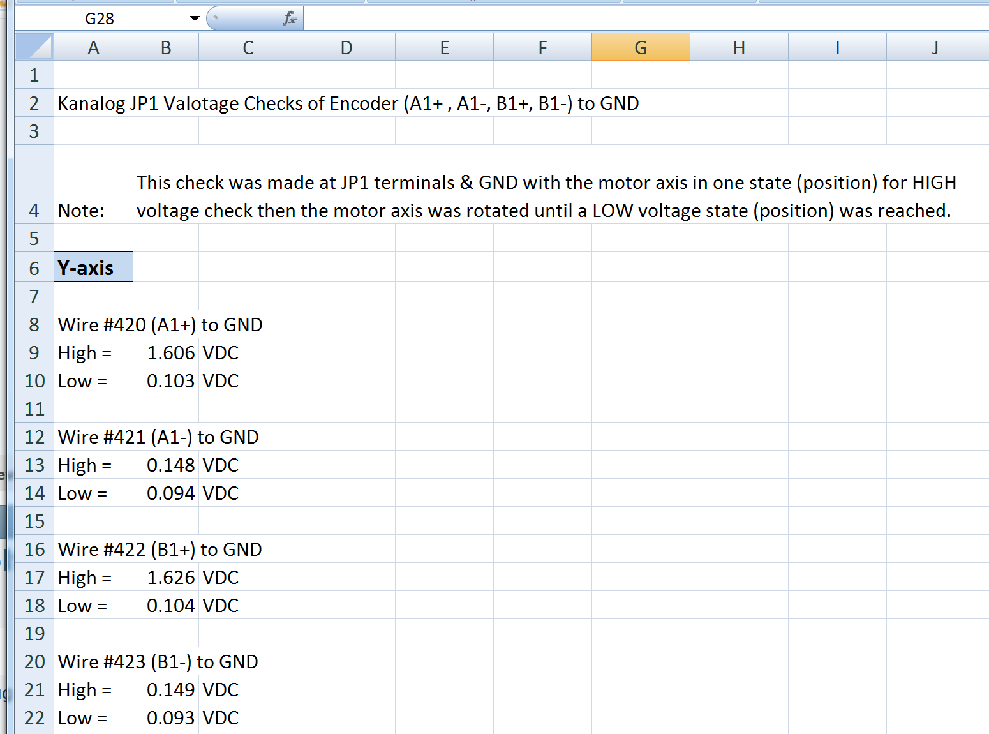The width and height of the screenshot is (989, 734).
Task: Click the VDC cell beside 0.149
Action: click(x=247, y=690)
